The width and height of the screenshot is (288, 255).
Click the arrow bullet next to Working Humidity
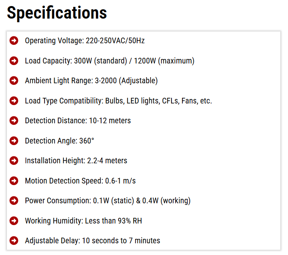point(14,221)
